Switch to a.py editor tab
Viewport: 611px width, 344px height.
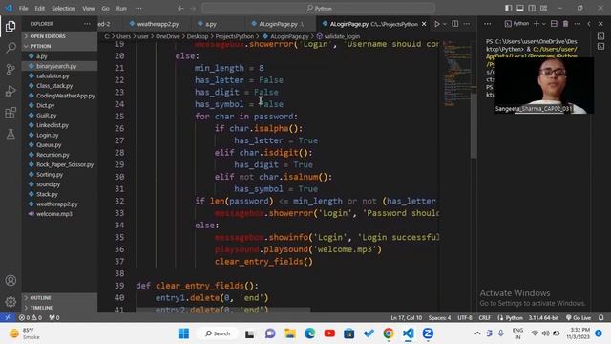(211, 24)
